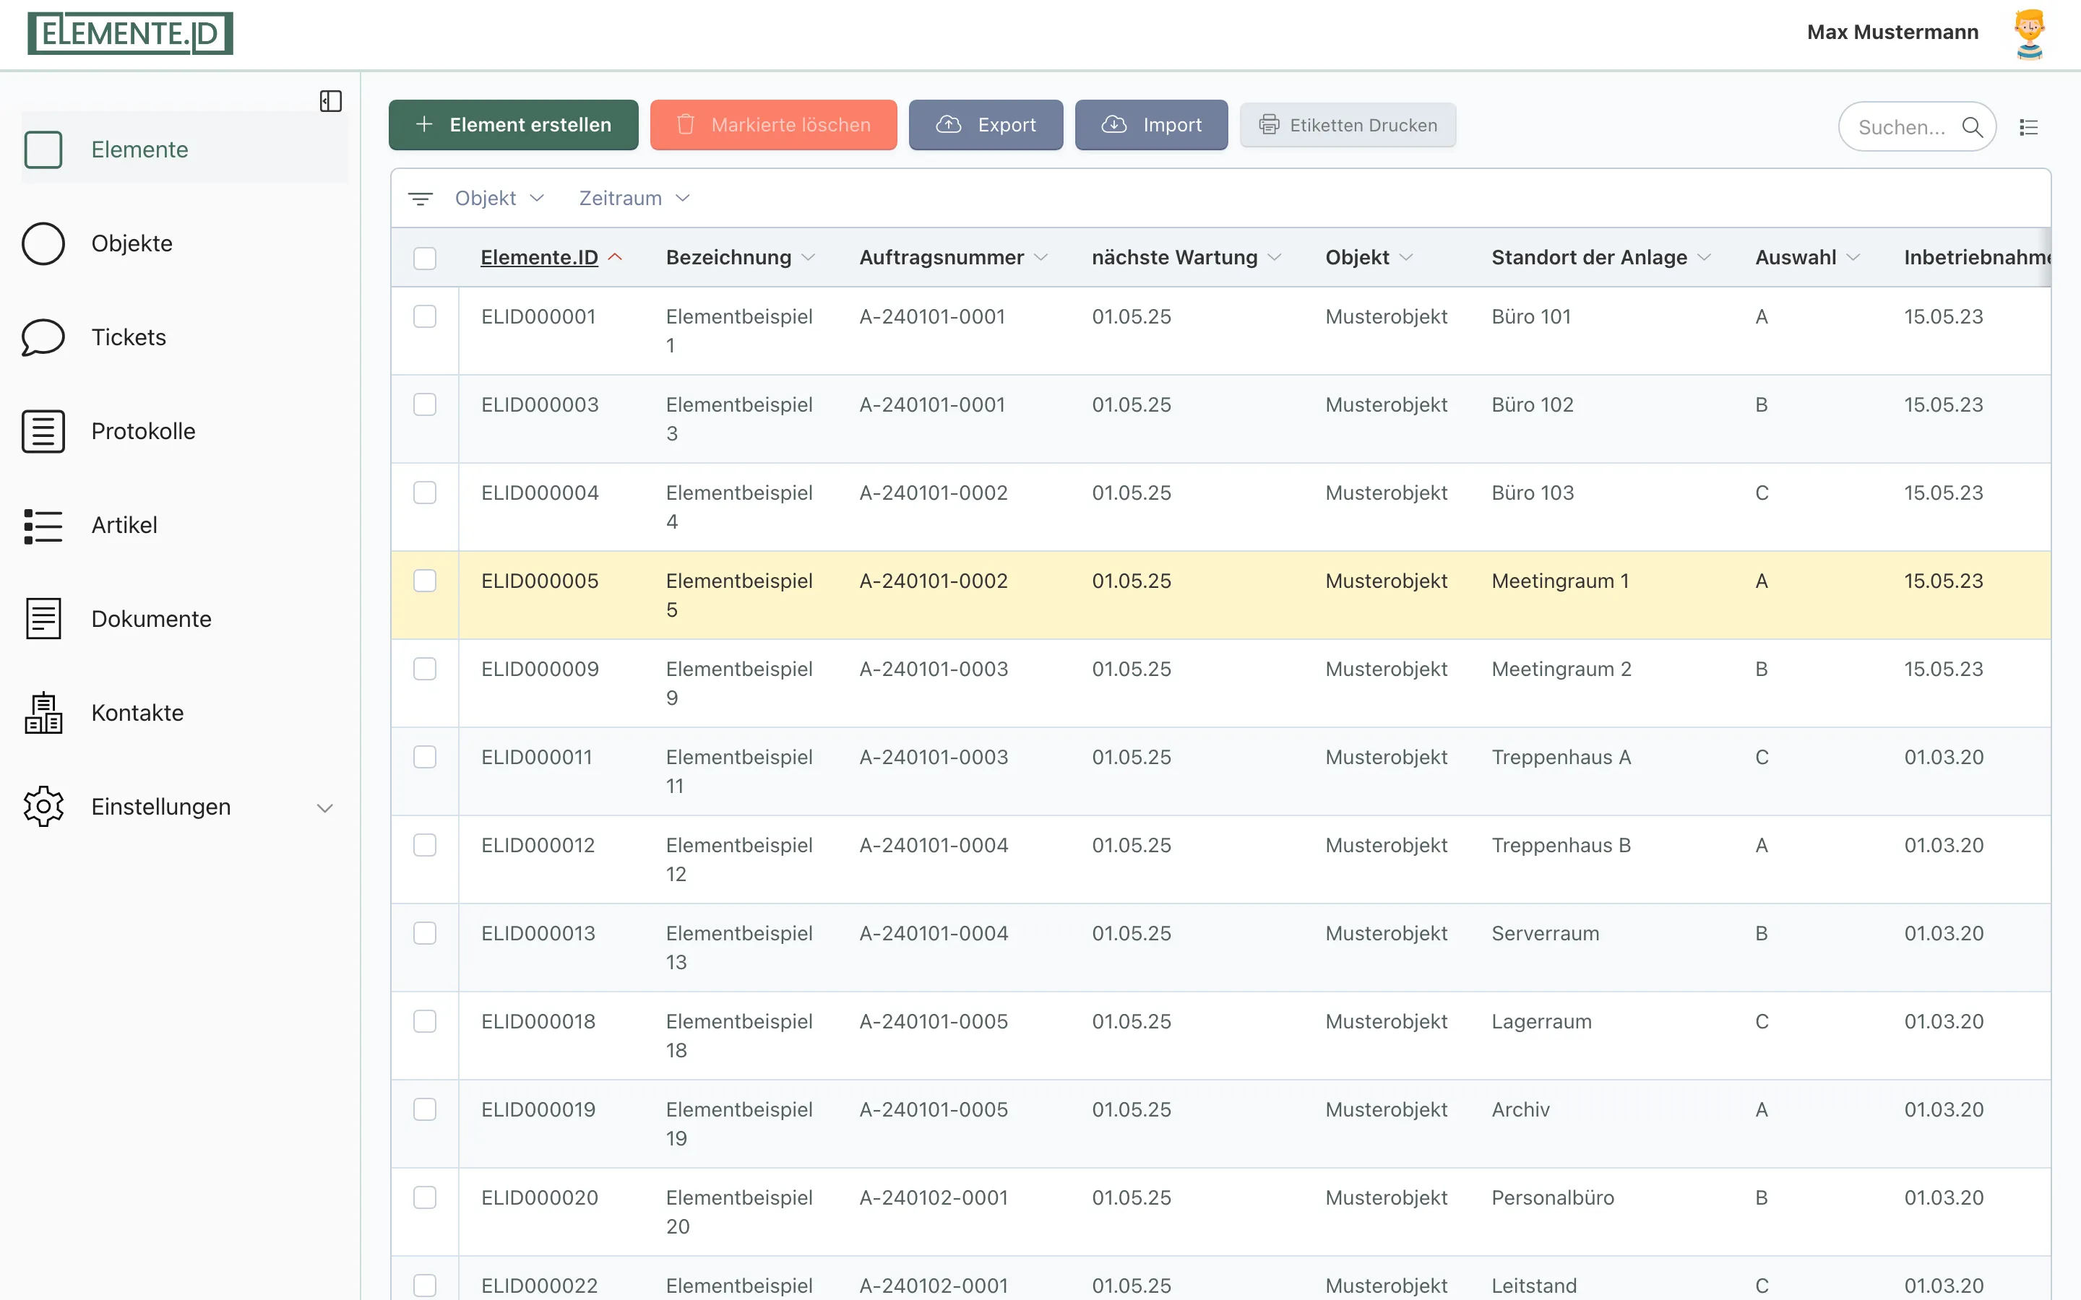
Task: Open the Dokumente section
Action: click(x=185, y=619)
